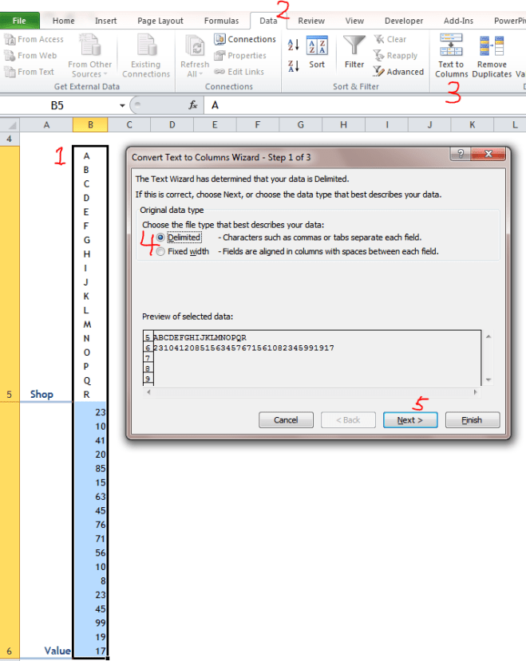Image resolution: width=526 pixels, height=661 pixels.
Task: Click the Finish button in wizard
Action: tap(472, 419)
